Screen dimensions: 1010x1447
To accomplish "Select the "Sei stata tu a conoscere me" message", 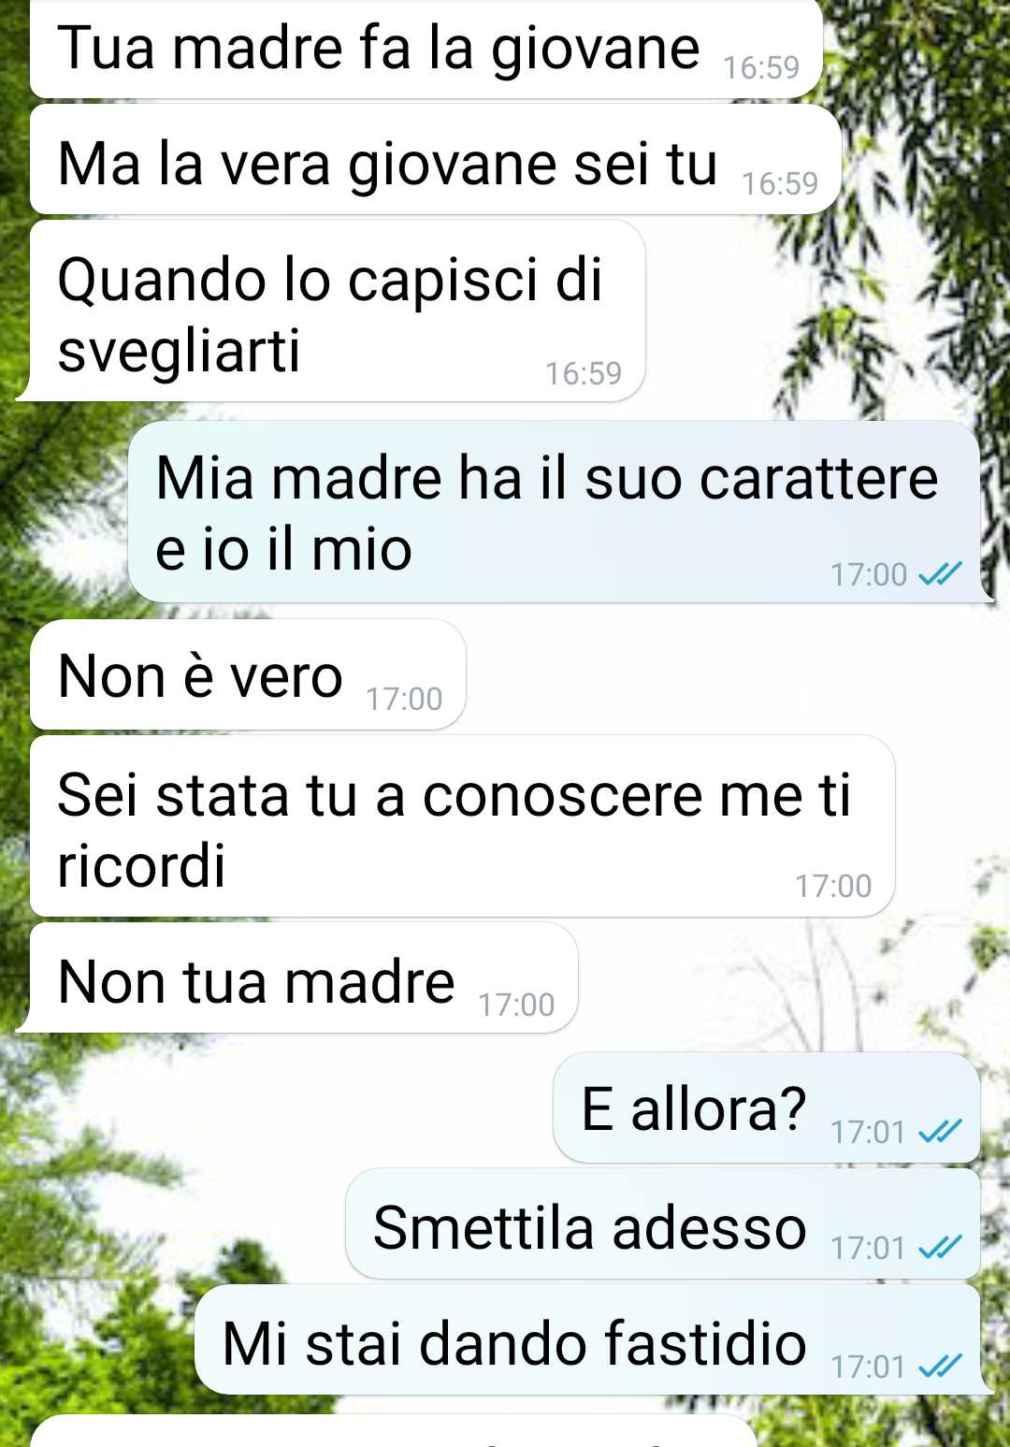I will 462,826.
